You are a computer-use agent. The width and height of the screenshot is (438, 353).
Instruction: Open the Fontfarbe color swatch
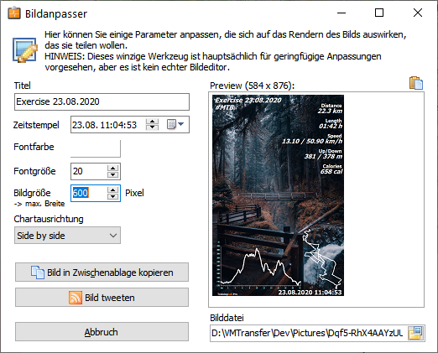coord(96,148)
